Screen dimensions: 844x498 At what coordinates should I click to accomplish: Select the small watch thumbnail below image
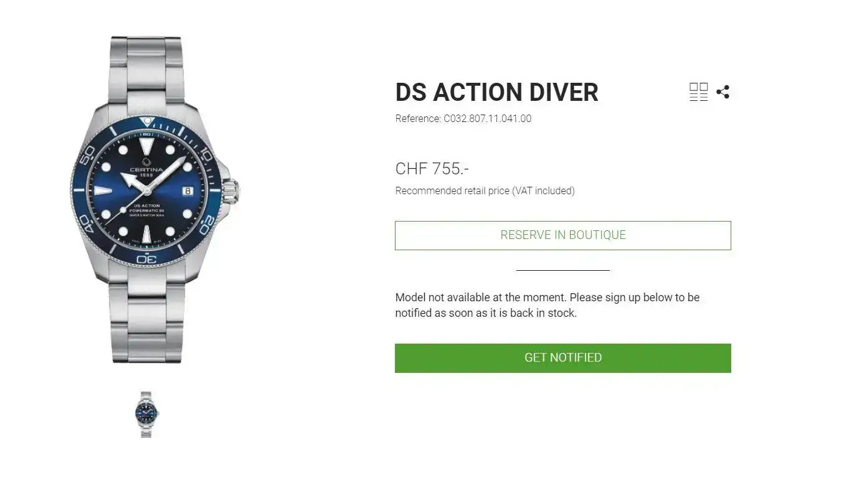click(x=146, y=414)
